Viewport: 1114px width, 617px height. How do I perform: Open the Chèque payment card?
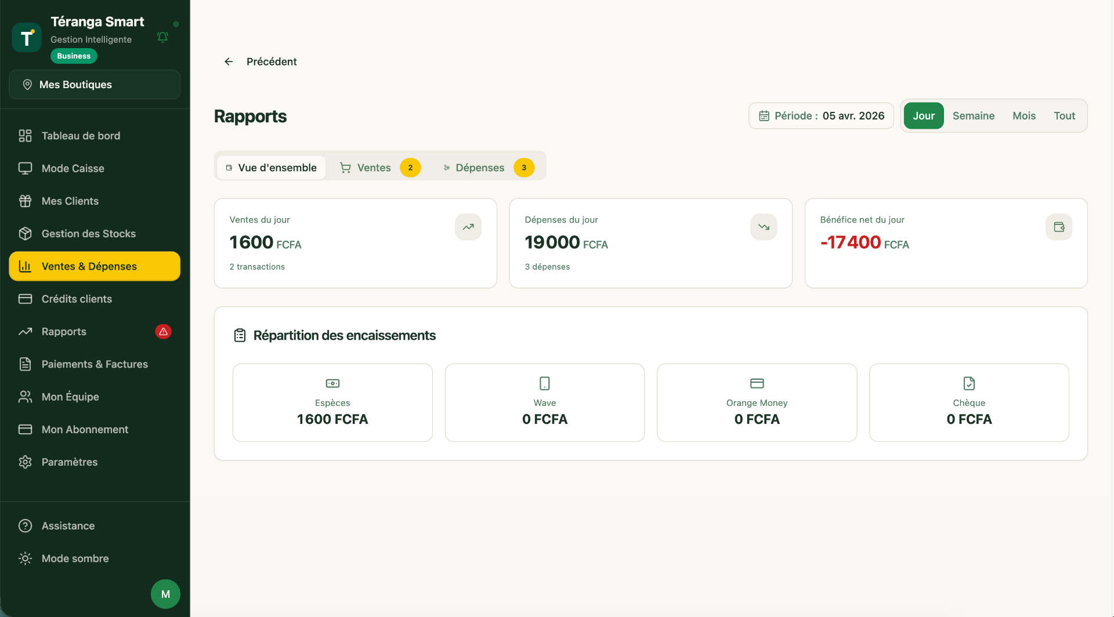click(x=969, y=402)
